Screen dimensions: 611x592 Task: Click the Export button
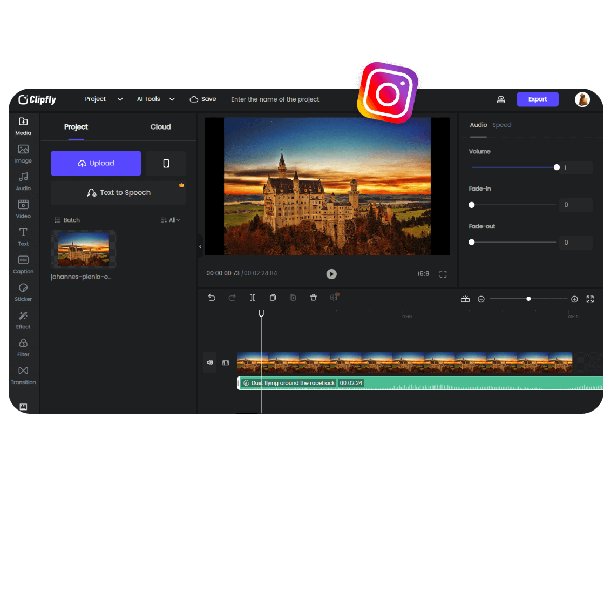(537, 99)
